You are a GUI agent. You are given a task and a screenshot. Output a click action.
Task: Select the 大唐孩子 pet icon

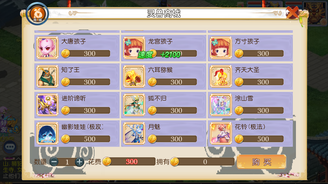coord(47,48)
